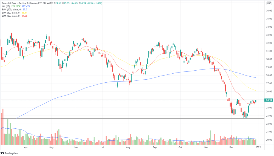This screenshot has height=156, width=274.
Task: Click the Apr label on time axis
Action: [x=26, y=147]
